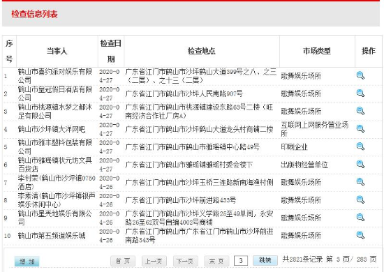Select 鹤山市雅丰塑料包装有限公司 cell
Image resolution: width=384 pixels, height=272 pixels.
[x=55, y=146]
